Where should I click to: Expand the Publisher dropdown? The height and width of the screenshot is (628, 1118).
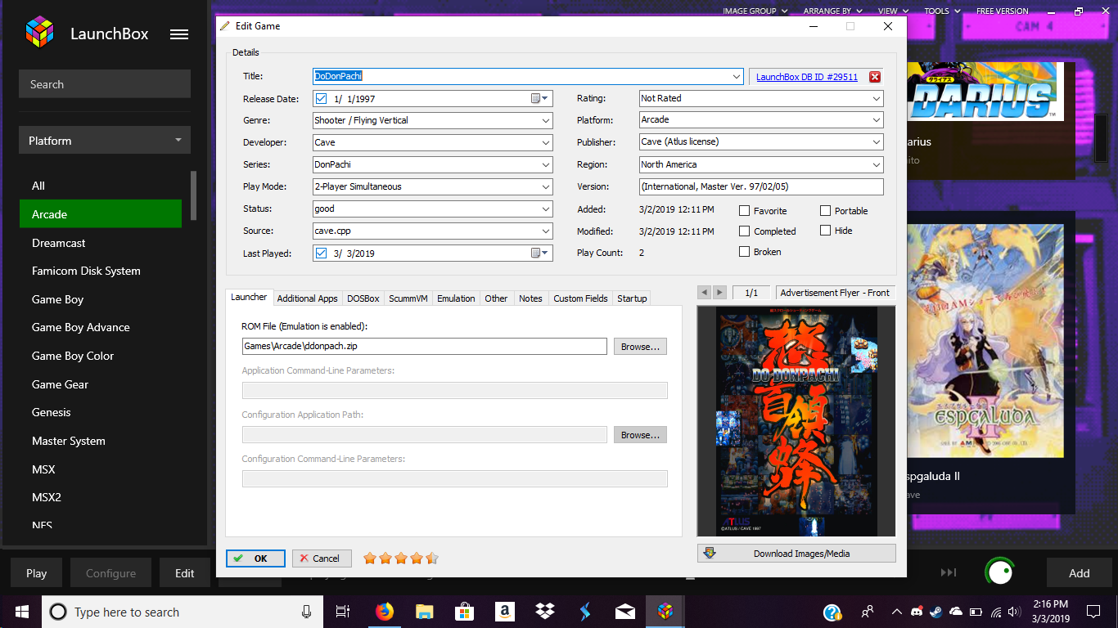pyautogui.click(x=877, y=141)
